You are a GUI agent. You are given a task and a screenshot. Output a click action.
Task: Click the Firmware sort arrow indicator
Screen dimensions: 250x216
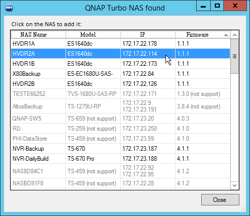click(226, 35)
